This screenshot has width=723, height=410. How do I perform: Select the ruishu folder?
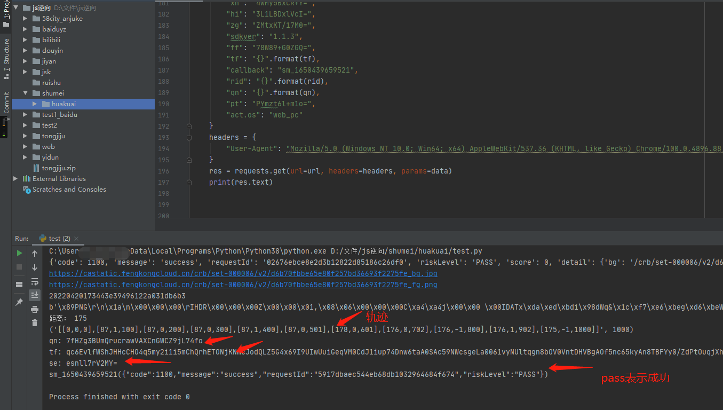[51, 83]
